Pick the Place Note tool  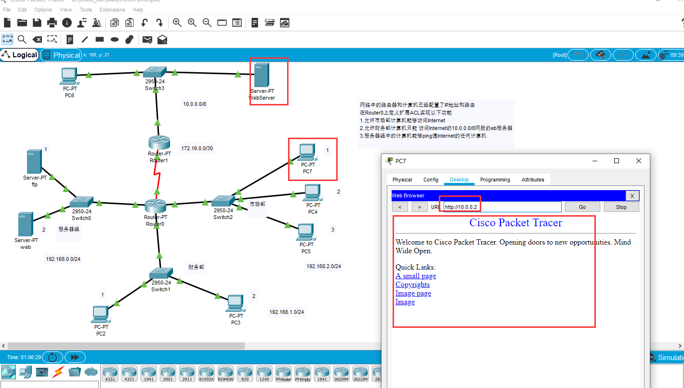(x=70, y=39)
